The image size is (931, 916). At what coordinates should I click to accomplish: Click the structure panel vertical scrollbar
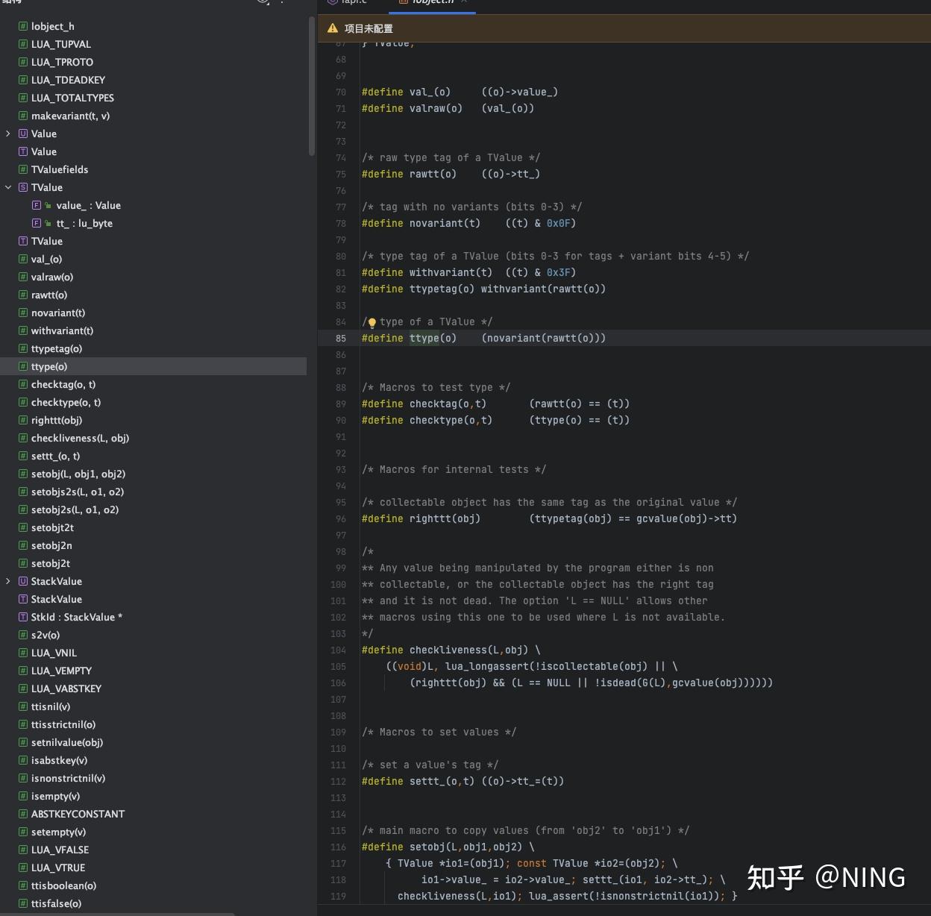click(x=312, y=86)
